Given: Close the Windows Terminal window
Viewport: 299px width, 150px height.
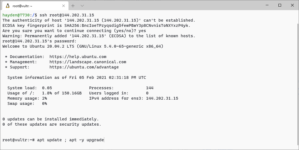Looking at the screenshot, I should 292,5.
